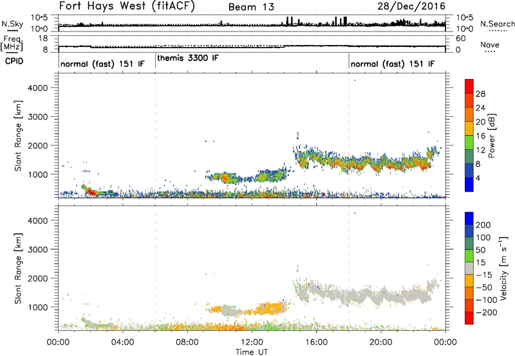Select the "Freq. [MHz]" axis label
Viewport: 515px width, 356px height.
(12, 43)
